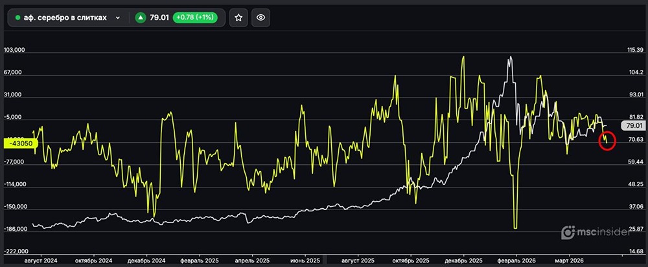Click the 115.39 right axis value
648x267 pixels.
(x=636, y=50)
